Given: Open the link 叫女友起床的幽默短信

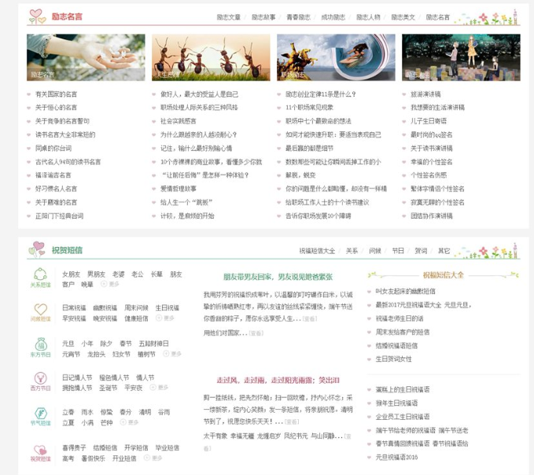Looking at the screenshot, I should [405, 292].
